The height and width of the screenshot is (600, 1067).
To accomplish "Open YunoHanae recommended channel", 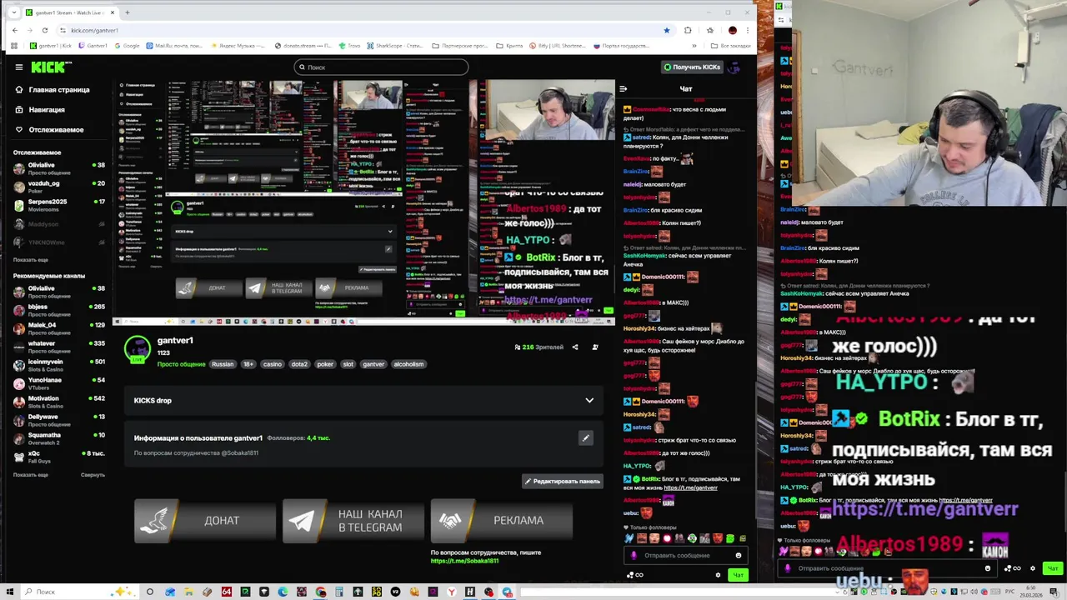I will pyautogui.click(x=58, y=382).
